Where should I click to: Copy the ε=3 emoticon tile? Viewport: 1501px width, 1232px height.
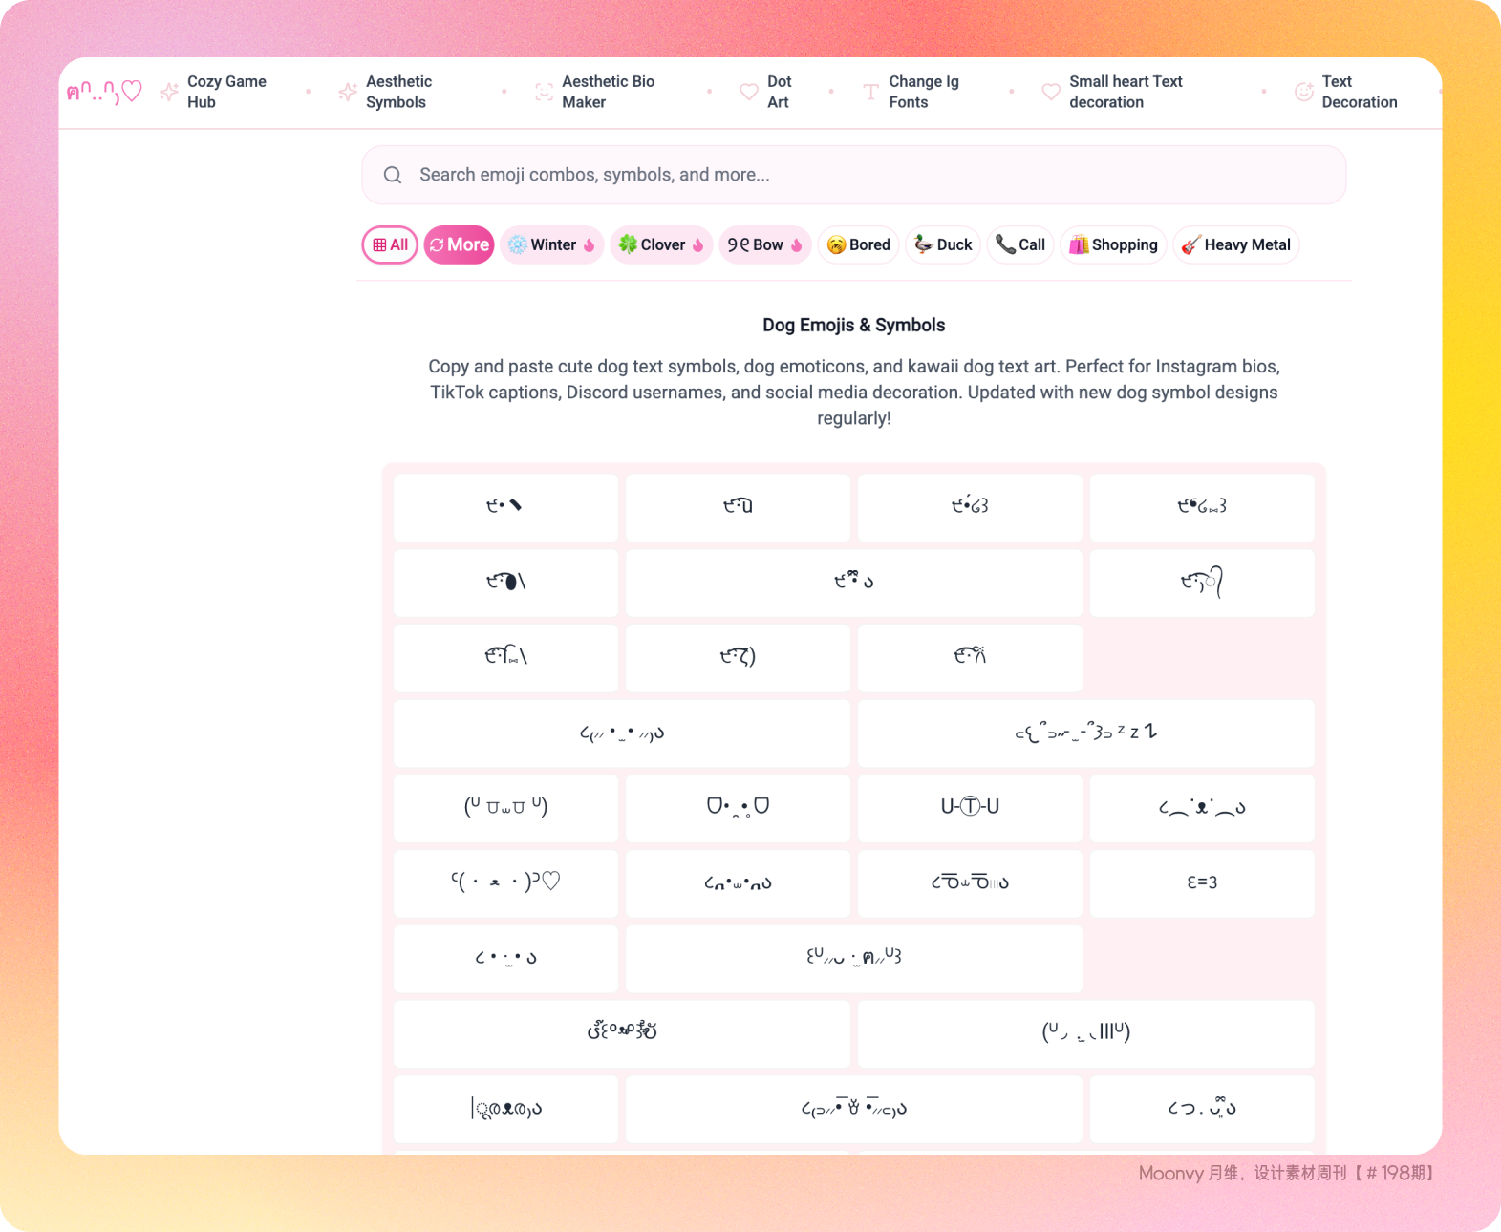[1202, 882]
